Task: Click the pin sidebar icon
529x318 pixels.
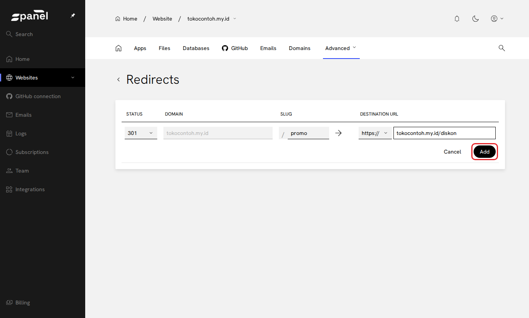Action: pos(73,16)
